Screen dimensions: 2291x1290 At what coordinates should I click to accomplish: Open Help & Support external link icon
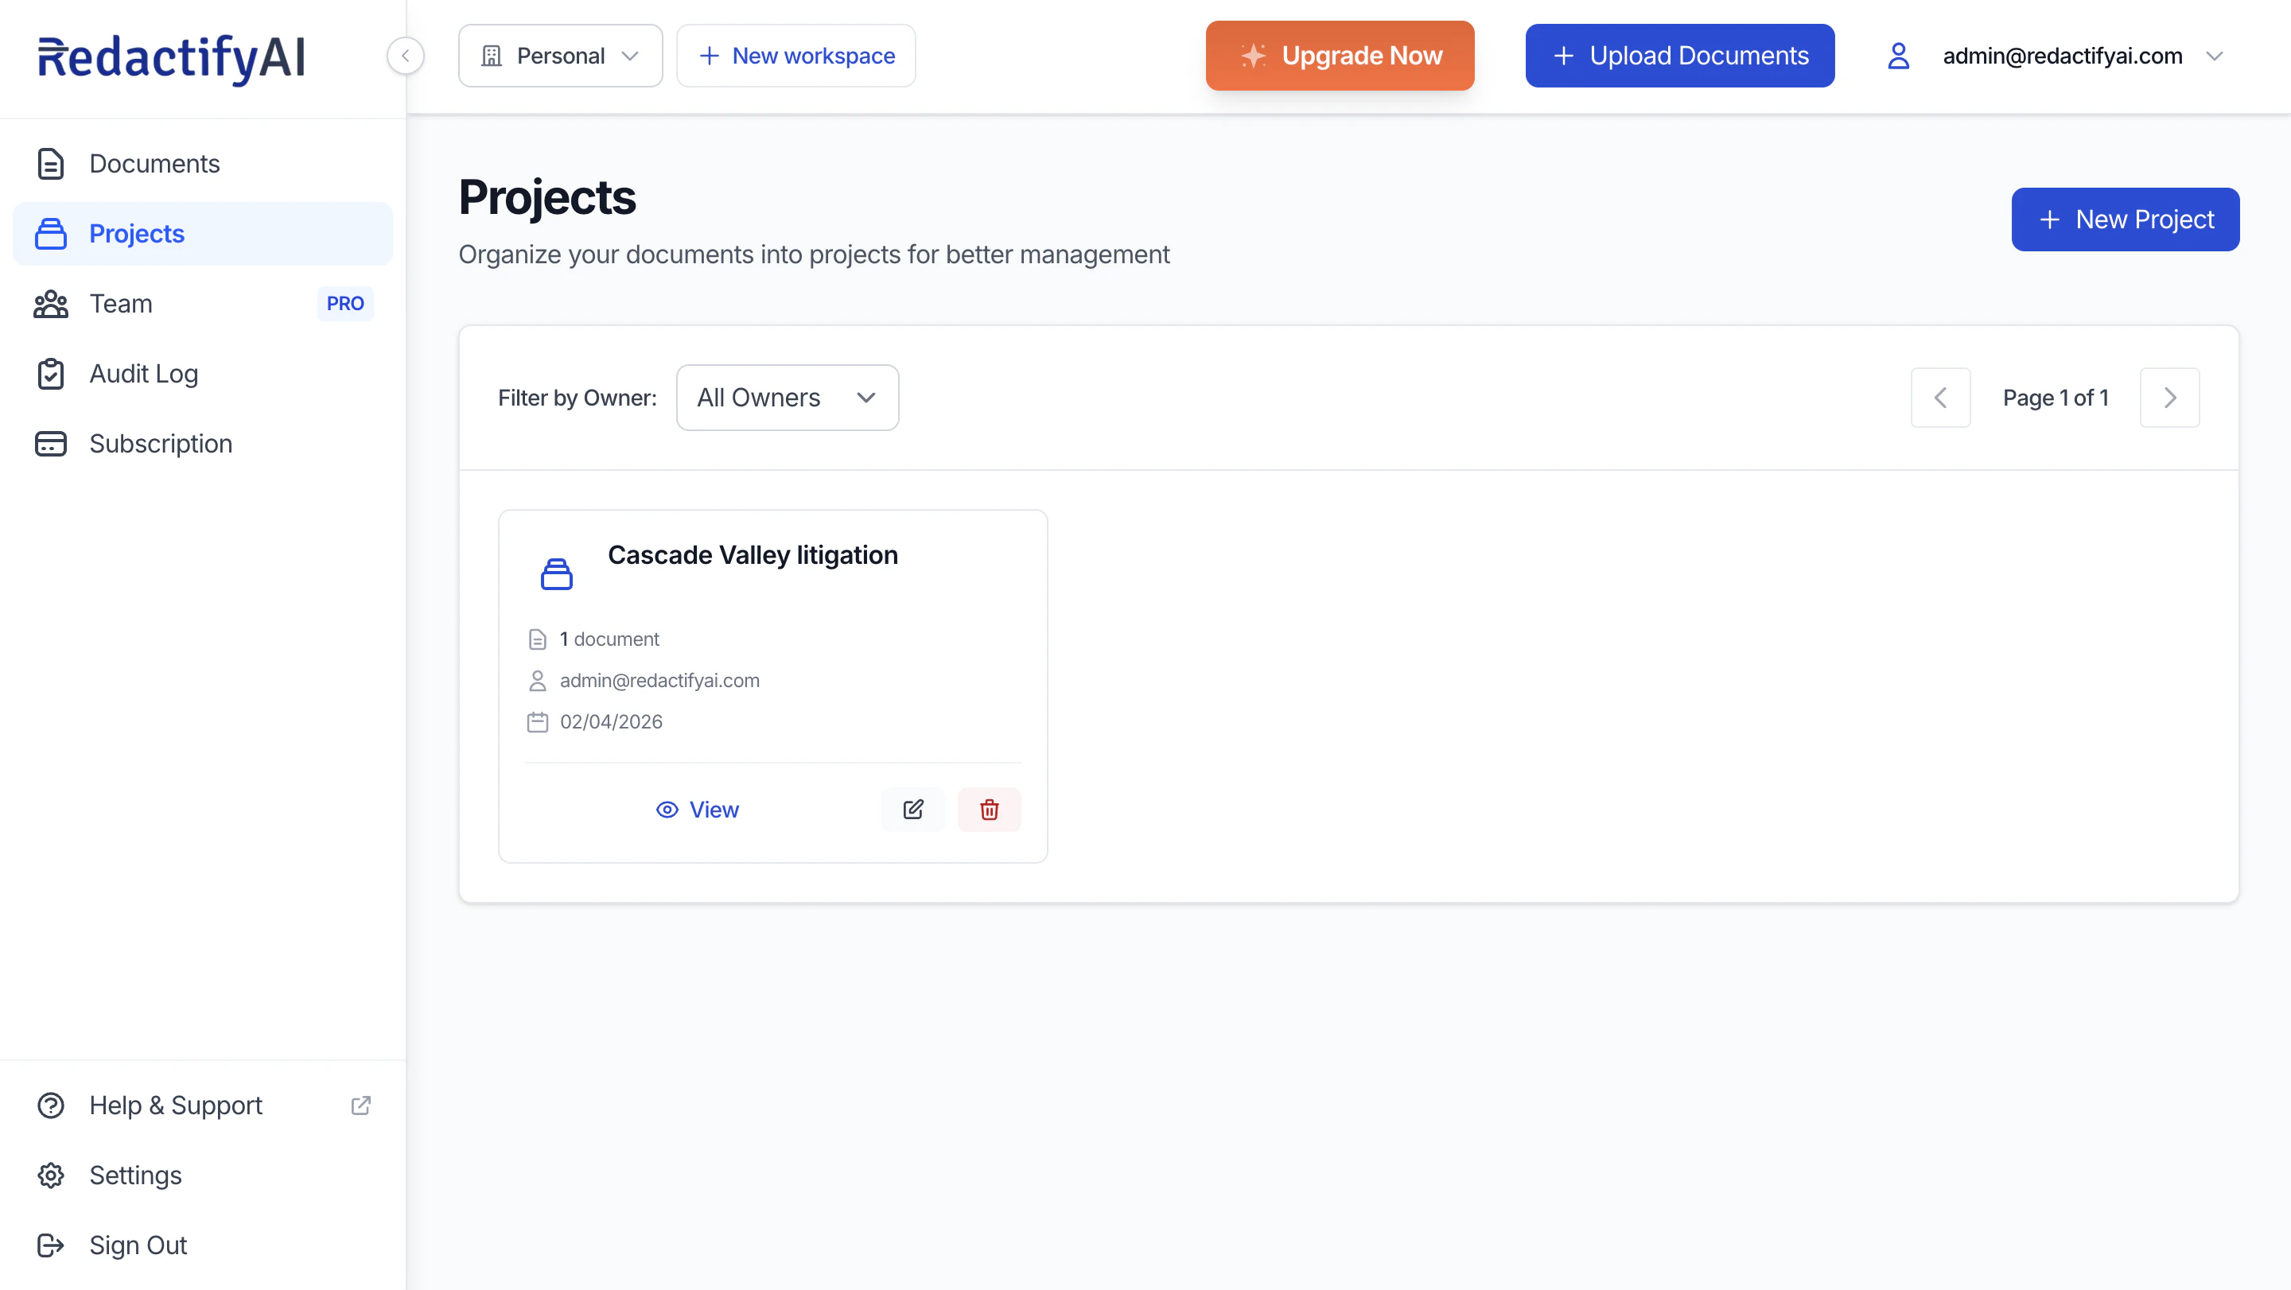pyautogui.click(x=360, y=1105)
